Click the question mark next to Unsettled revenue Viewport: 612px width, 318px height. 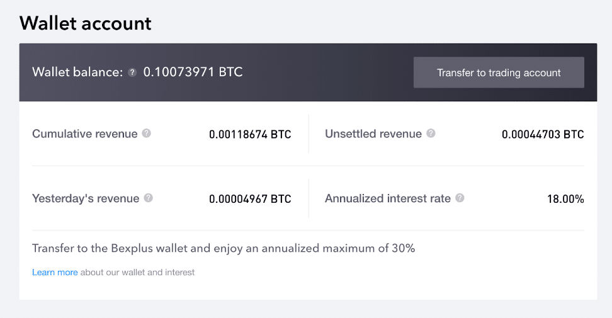click(x=431, y=133)
